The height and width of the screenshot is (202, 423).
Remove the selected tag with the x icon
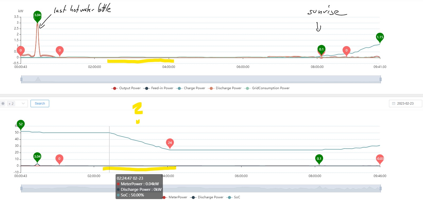[3, 104]
